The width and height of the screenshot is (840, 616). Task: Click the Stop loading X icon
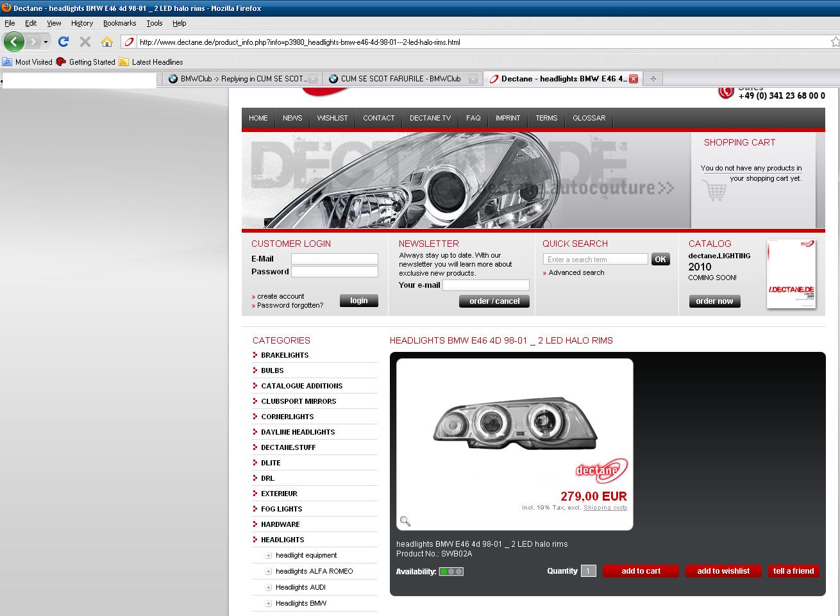pos(85,42)
